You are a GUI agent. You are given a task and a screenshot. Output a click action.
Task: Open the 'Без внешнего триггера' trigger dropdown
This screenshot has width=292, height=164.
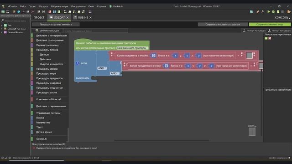(132, 48)
